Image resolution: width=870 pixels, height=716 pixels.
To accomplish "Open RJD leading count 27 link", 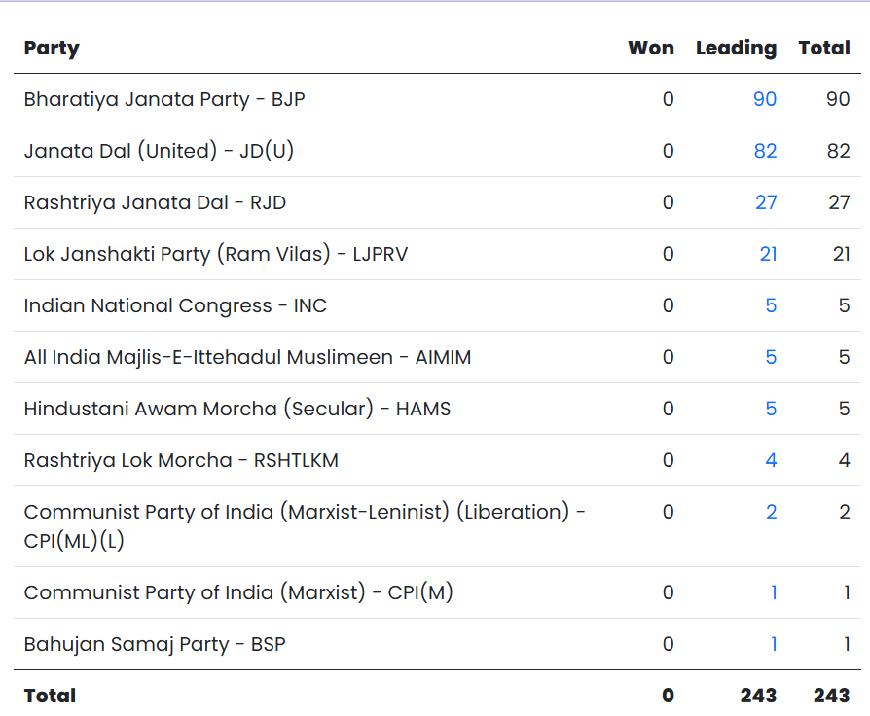I will coord(766,202).
